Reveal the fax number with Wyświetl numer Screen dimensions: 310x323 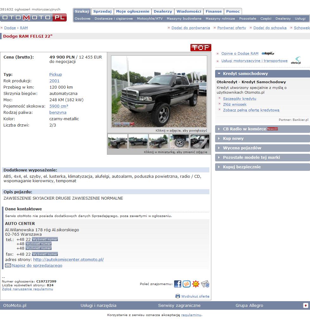click(45, 254)
